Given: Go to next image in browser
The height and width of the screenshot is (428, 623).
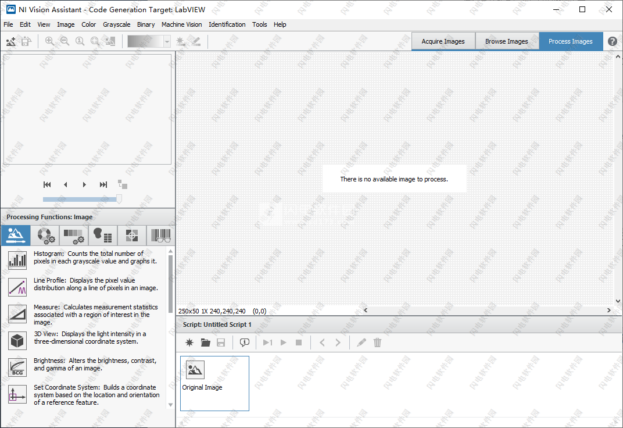Looking at the screenshot, I should tap(84, 184).
